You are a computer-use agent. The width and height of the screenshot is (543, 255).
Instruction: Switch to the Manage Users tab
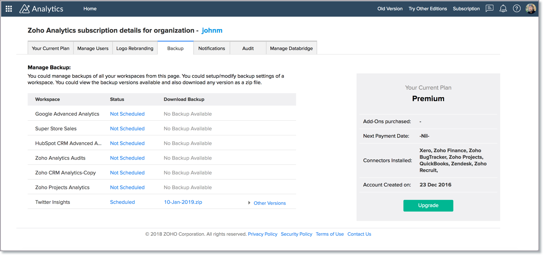pyautogui.click(x=93, y=48)
